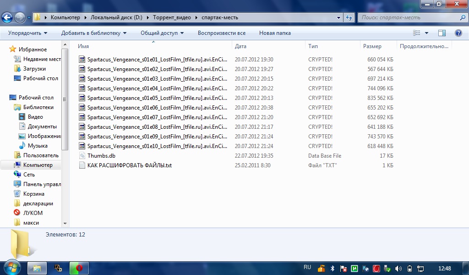
Task: Navigate to 'Торрент_видео' breadcrumb
Action: coord(172,17)
